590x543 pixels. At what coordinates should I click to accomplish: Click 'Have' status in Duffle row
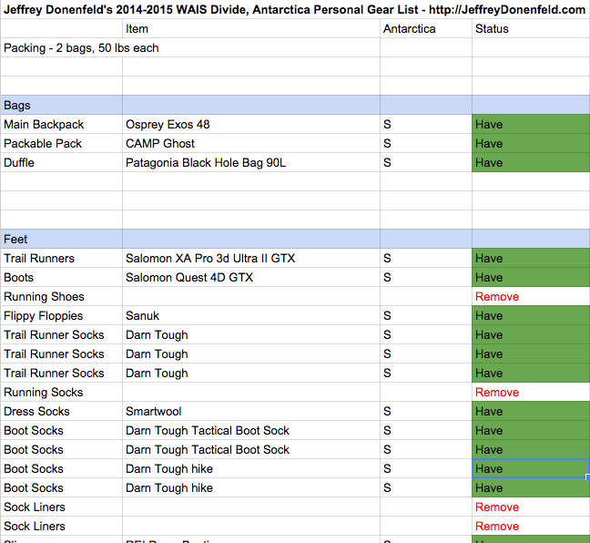point(531,163)
